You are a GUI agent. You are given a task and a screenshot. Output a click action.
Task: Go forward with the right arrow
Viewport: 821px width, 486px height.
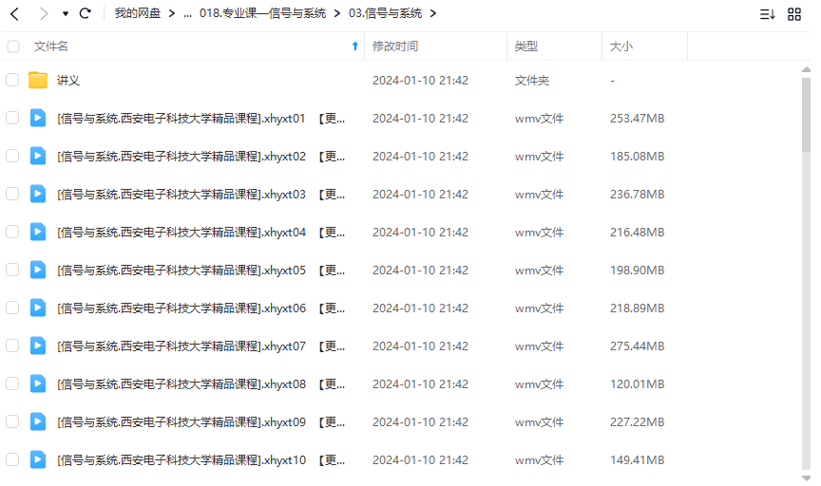[44, 13]
